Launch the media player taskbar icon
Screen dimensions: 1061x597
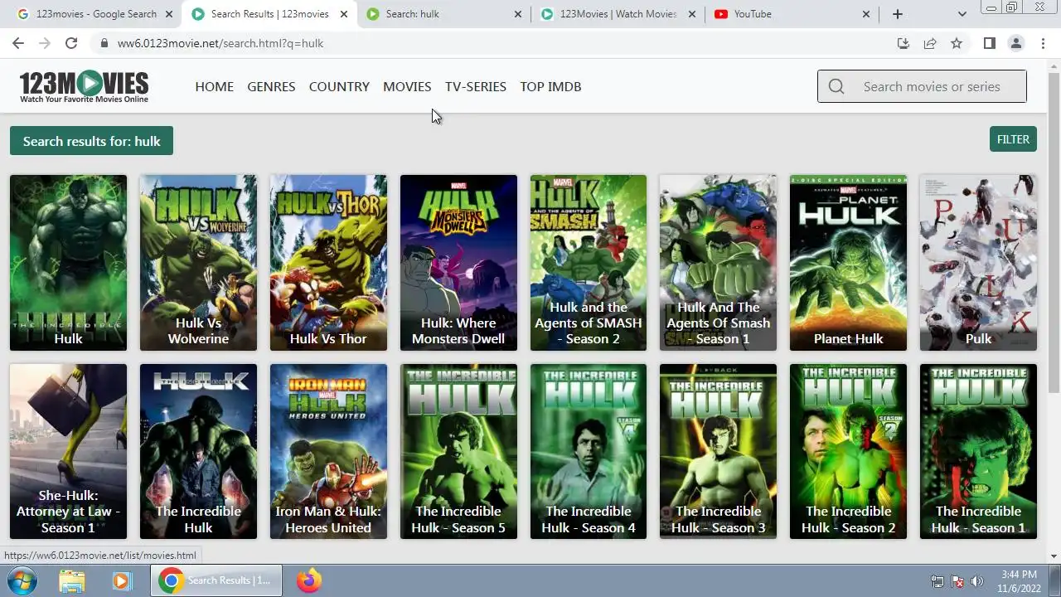pyautogui.click(x=122, y=580)
